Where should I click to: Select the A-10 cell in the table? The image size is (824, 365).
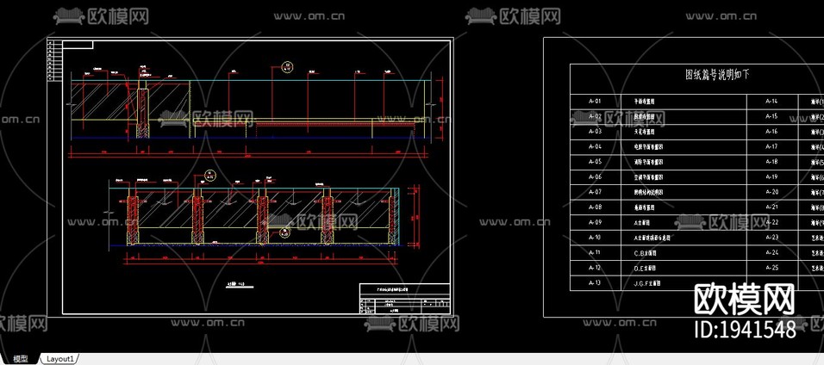pos(596,238)
